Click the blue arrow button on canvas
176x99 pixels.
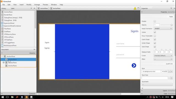tap(134, 65)
